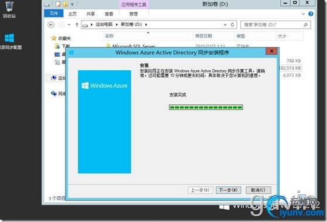Open the recent locations dropdown arrow

click(69, 25)
